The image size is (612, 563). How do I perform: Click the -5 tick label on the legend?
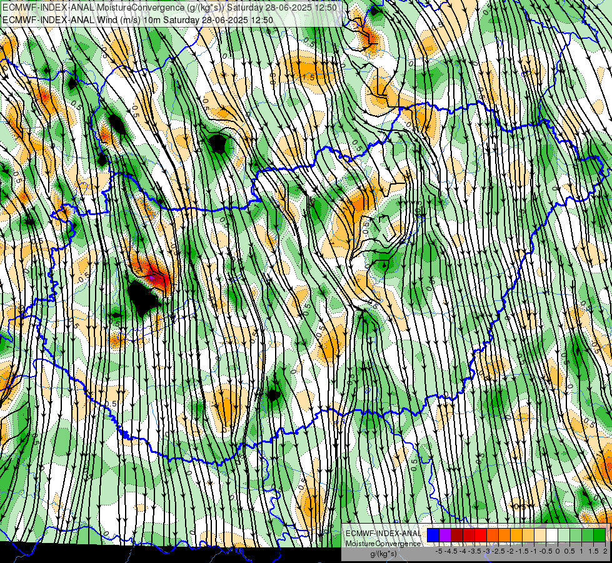pyautogui.click(x=439, y=551)
